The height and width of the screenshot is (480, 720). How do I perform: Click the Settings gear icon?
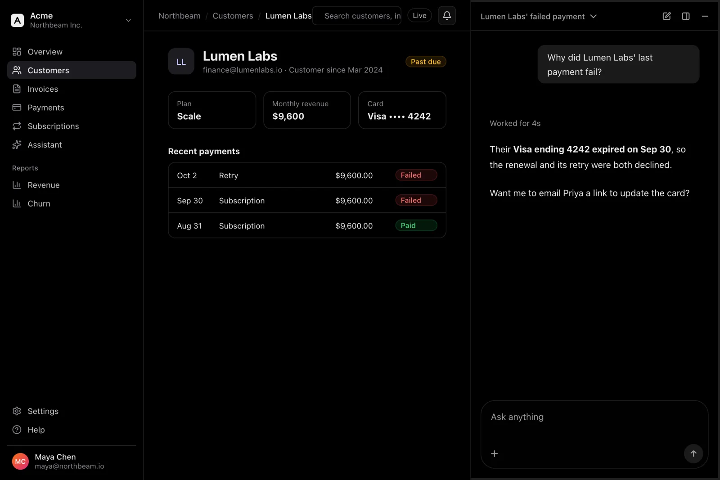[x=17, y=411]
